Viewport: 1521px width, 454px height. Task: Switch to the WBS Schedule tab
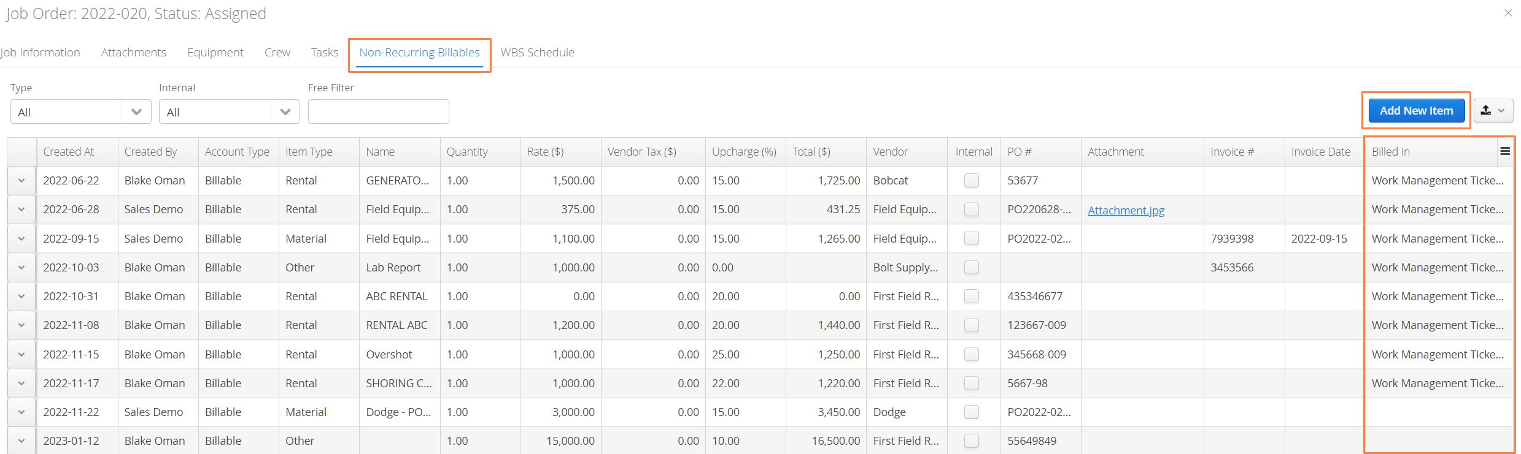click(537, 53)
